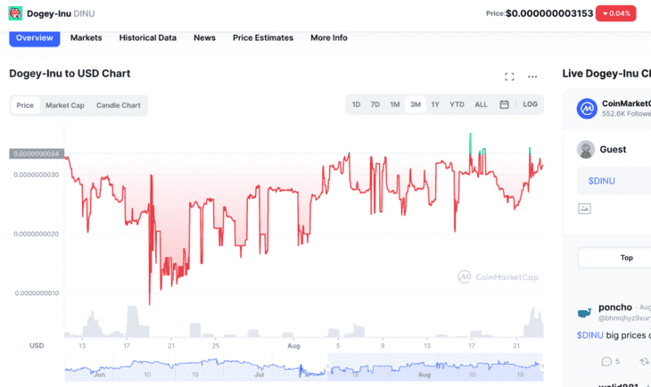The height and width of the screenshot is (387, 651).
Task: Click the red -0.04% price change badge
Action: [x=615, y=13]
